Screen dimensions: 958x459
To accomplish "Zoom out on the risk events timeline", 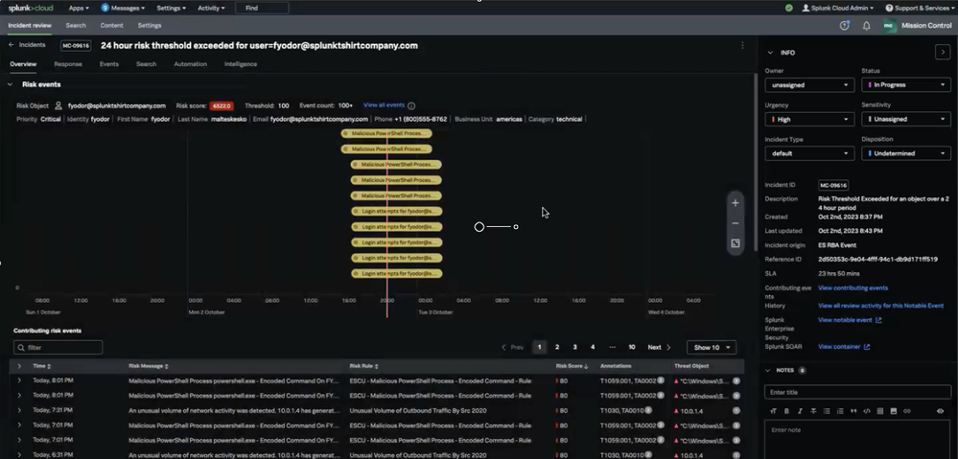I will 736,223.
